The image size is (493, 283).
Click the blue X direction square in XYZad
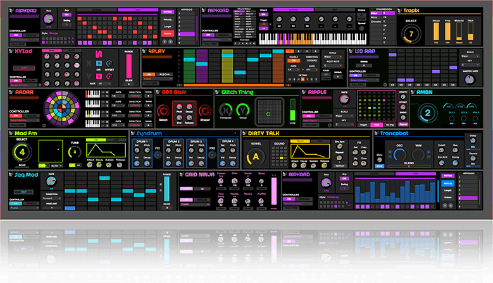99,63
